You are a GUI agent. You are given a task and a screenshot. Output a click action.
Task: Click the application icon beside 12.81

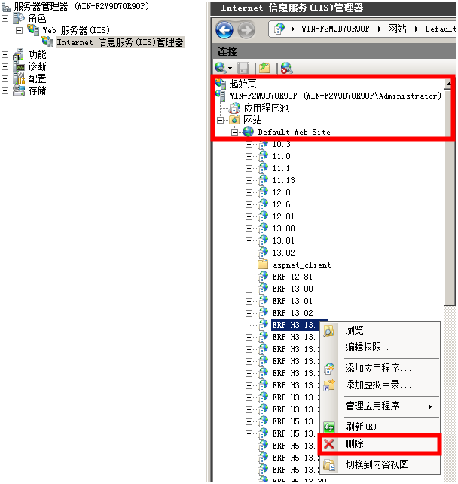[263, 216]
